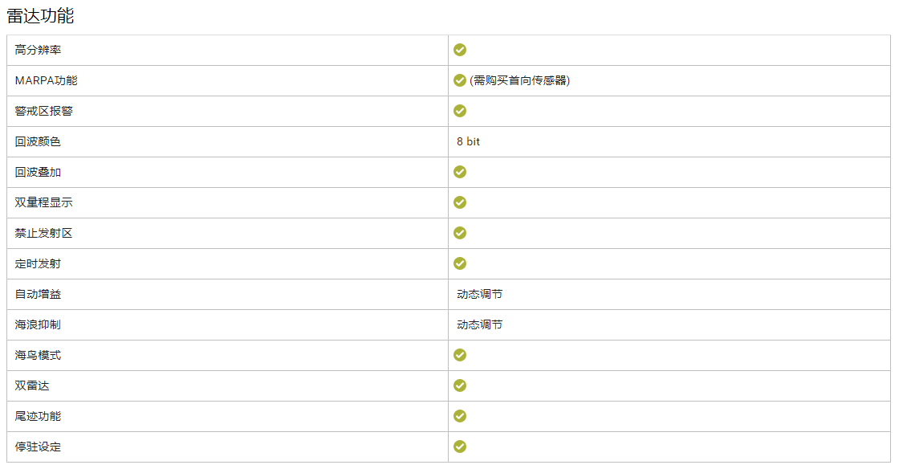This screenshot has width=903, height=469.
Task: Click the 回波颜色 row label
Action: [38, 141]
